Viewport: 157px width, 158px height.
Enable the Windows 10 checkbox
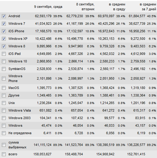[4, 62]
